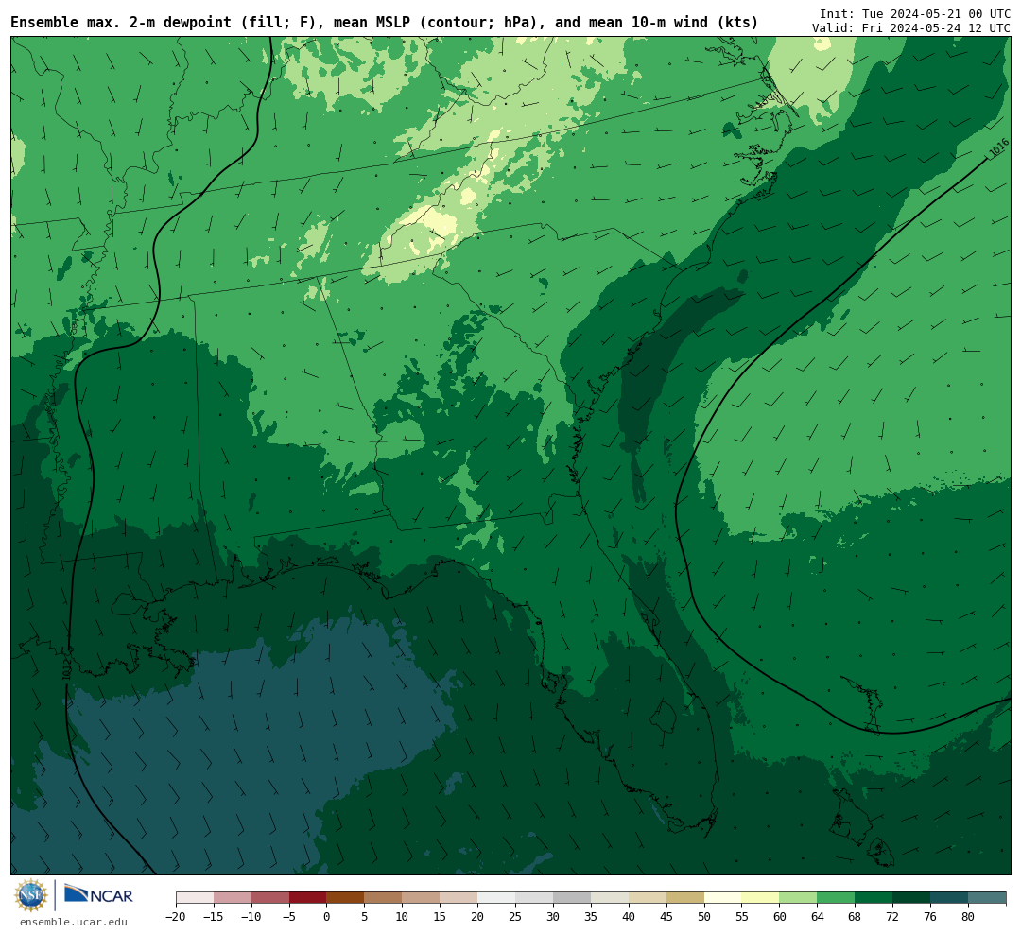1021x934 pixels.
Task: Pick the 68 to 72 dark green swatch
Action: (874, 898)
